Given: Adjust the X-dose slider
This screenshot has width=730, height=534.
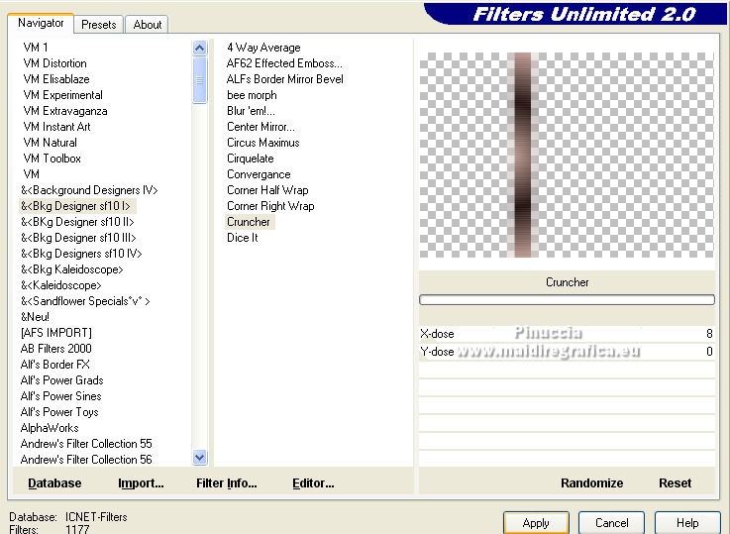Looking at the screenshot, I should click(x=567, y=333).
